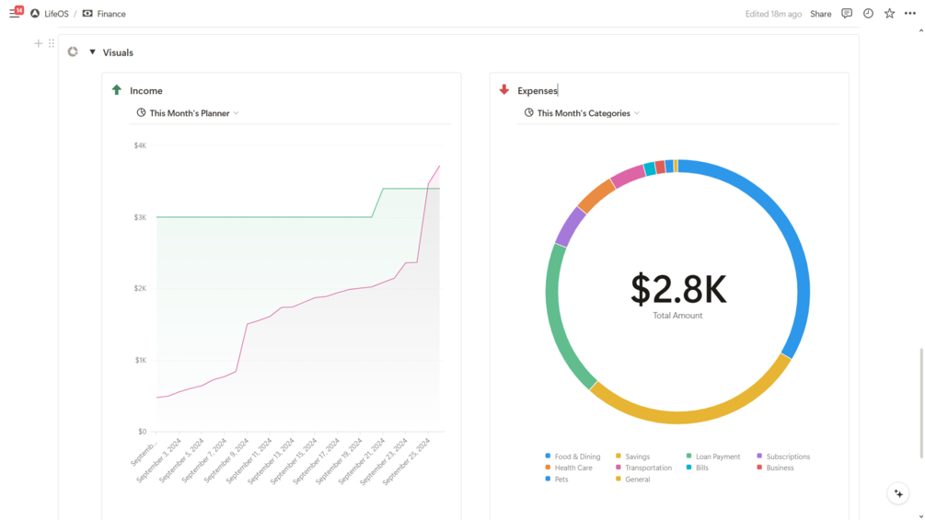Image resolution: width=925 pixels, height=520 pixels.
Task: Open the sidebar menu with notification badge
Action: 16,12
